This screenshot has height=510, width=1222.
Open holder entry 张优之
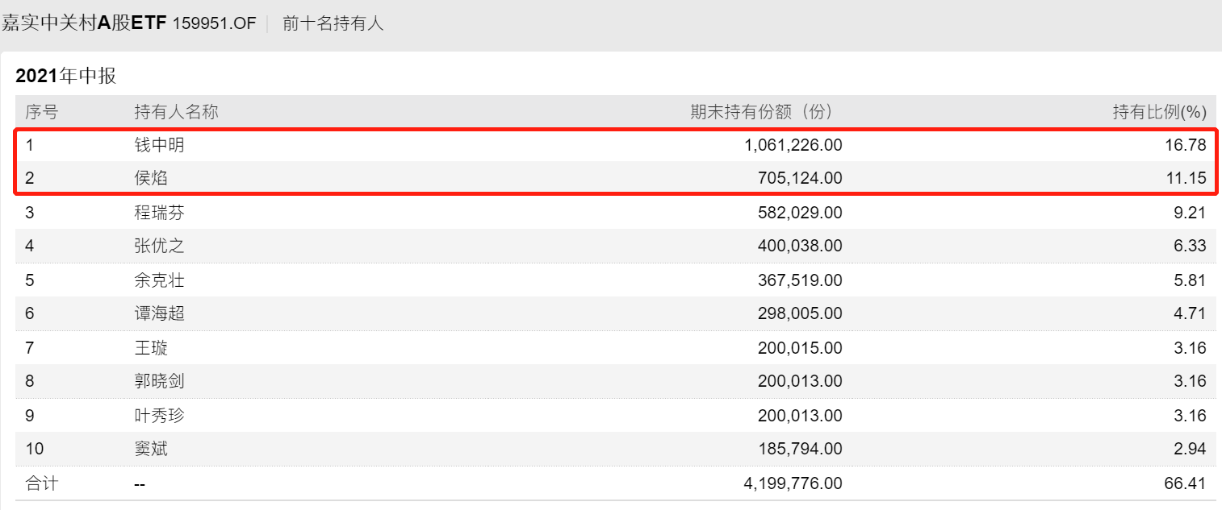[x=160, y=247]
